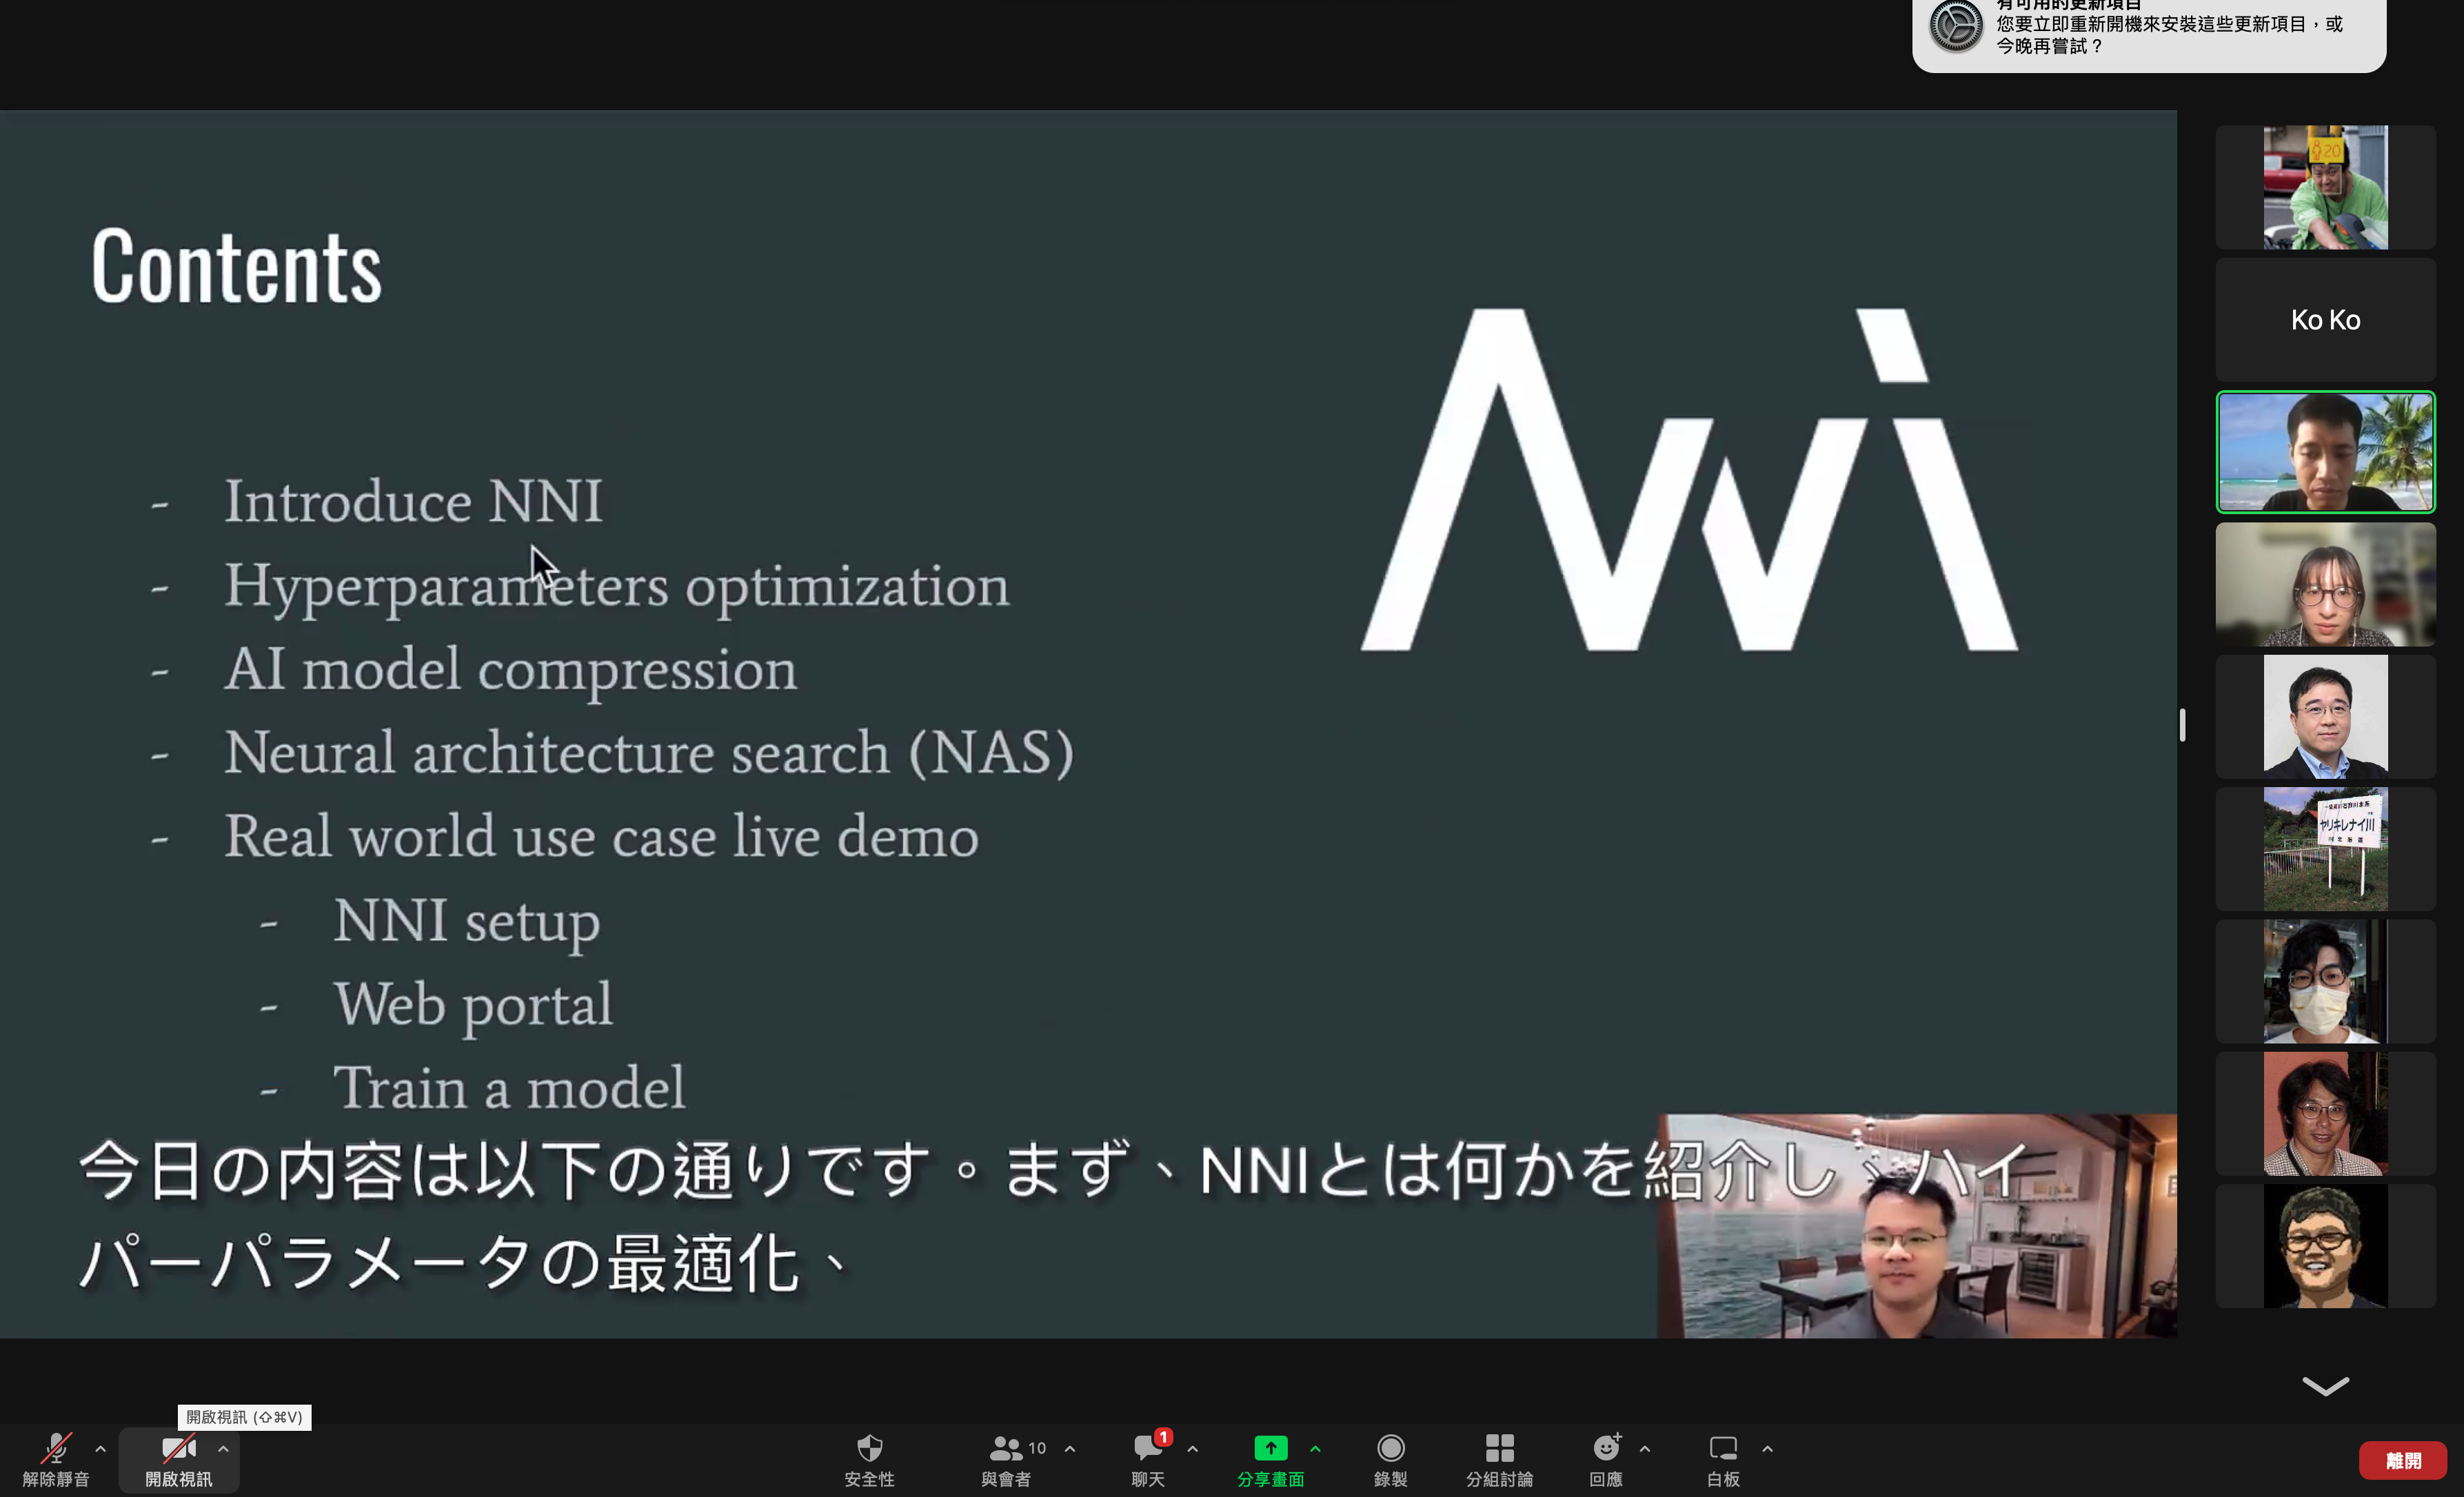Screen dimensions: 2464x1497
Task: Open the 聊天 chat panel
Action: [1148, 1460]
